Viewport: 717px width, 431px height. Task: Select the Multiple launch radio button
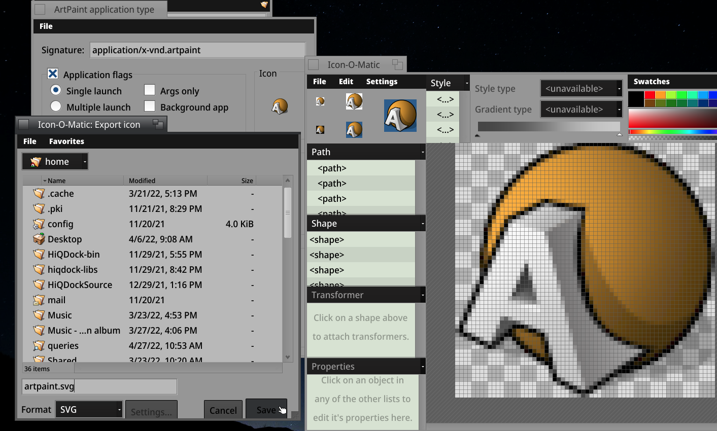tap(56, 106)
